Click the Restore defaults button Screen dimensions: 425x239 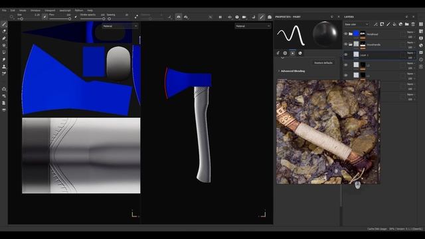(323, 62)
